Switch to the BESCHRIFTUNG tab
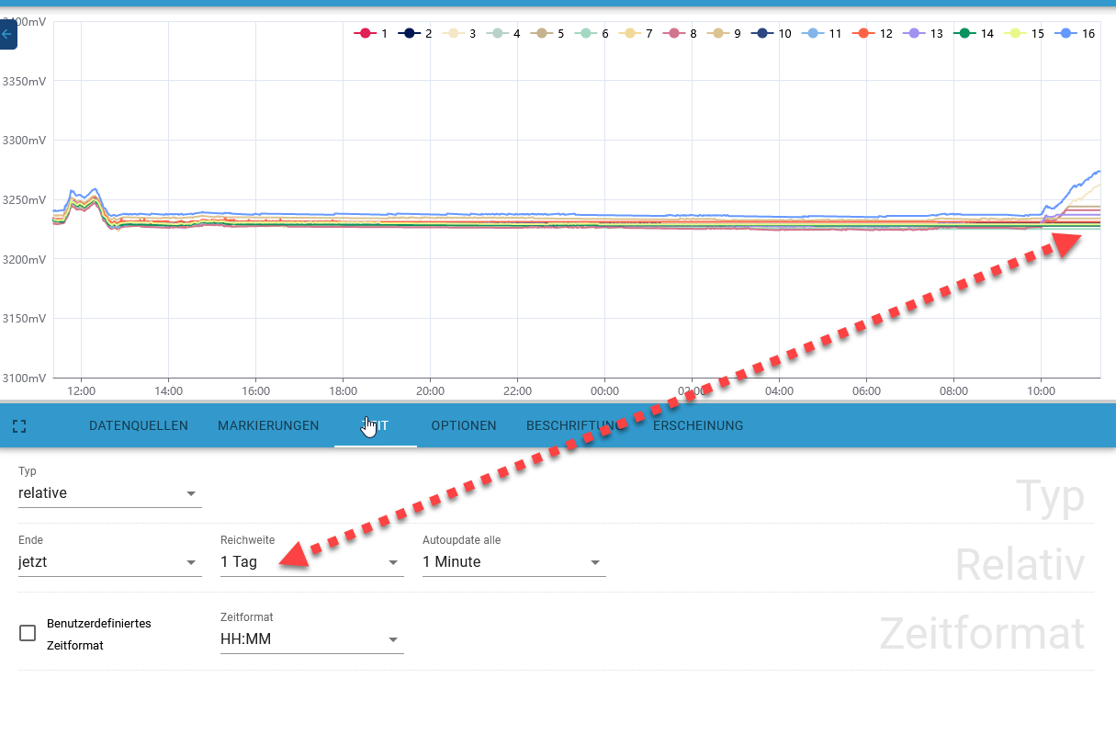This screenshot has width=1116, height=746. (575, 426)
